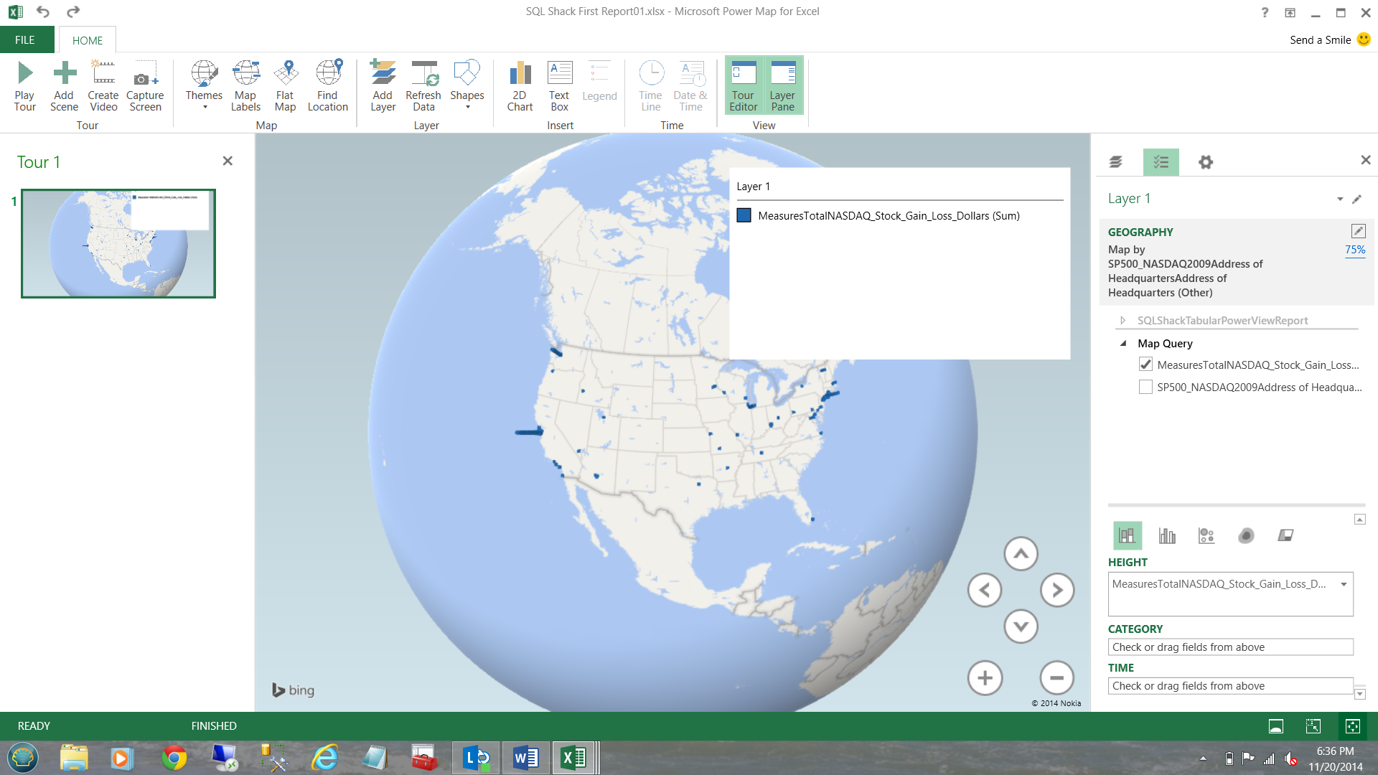This screenshot has width=1378, height=775.
Task: Select the bubble chart visualization icon
Action: coord(1206,535)
